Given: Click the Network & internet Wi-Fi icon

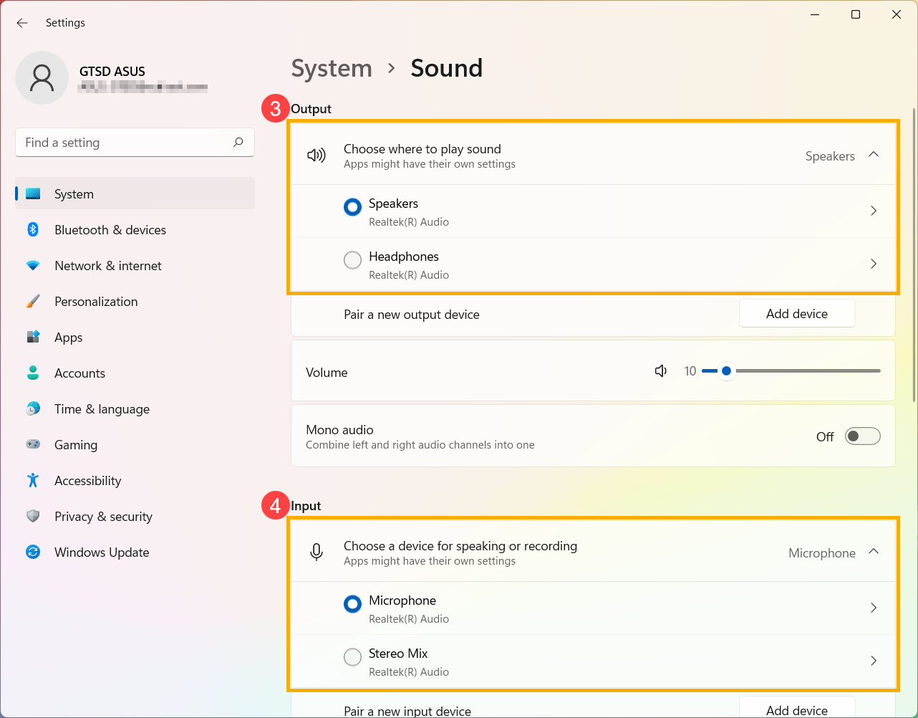Looking at the screenshot, I should tap(33, 266).
